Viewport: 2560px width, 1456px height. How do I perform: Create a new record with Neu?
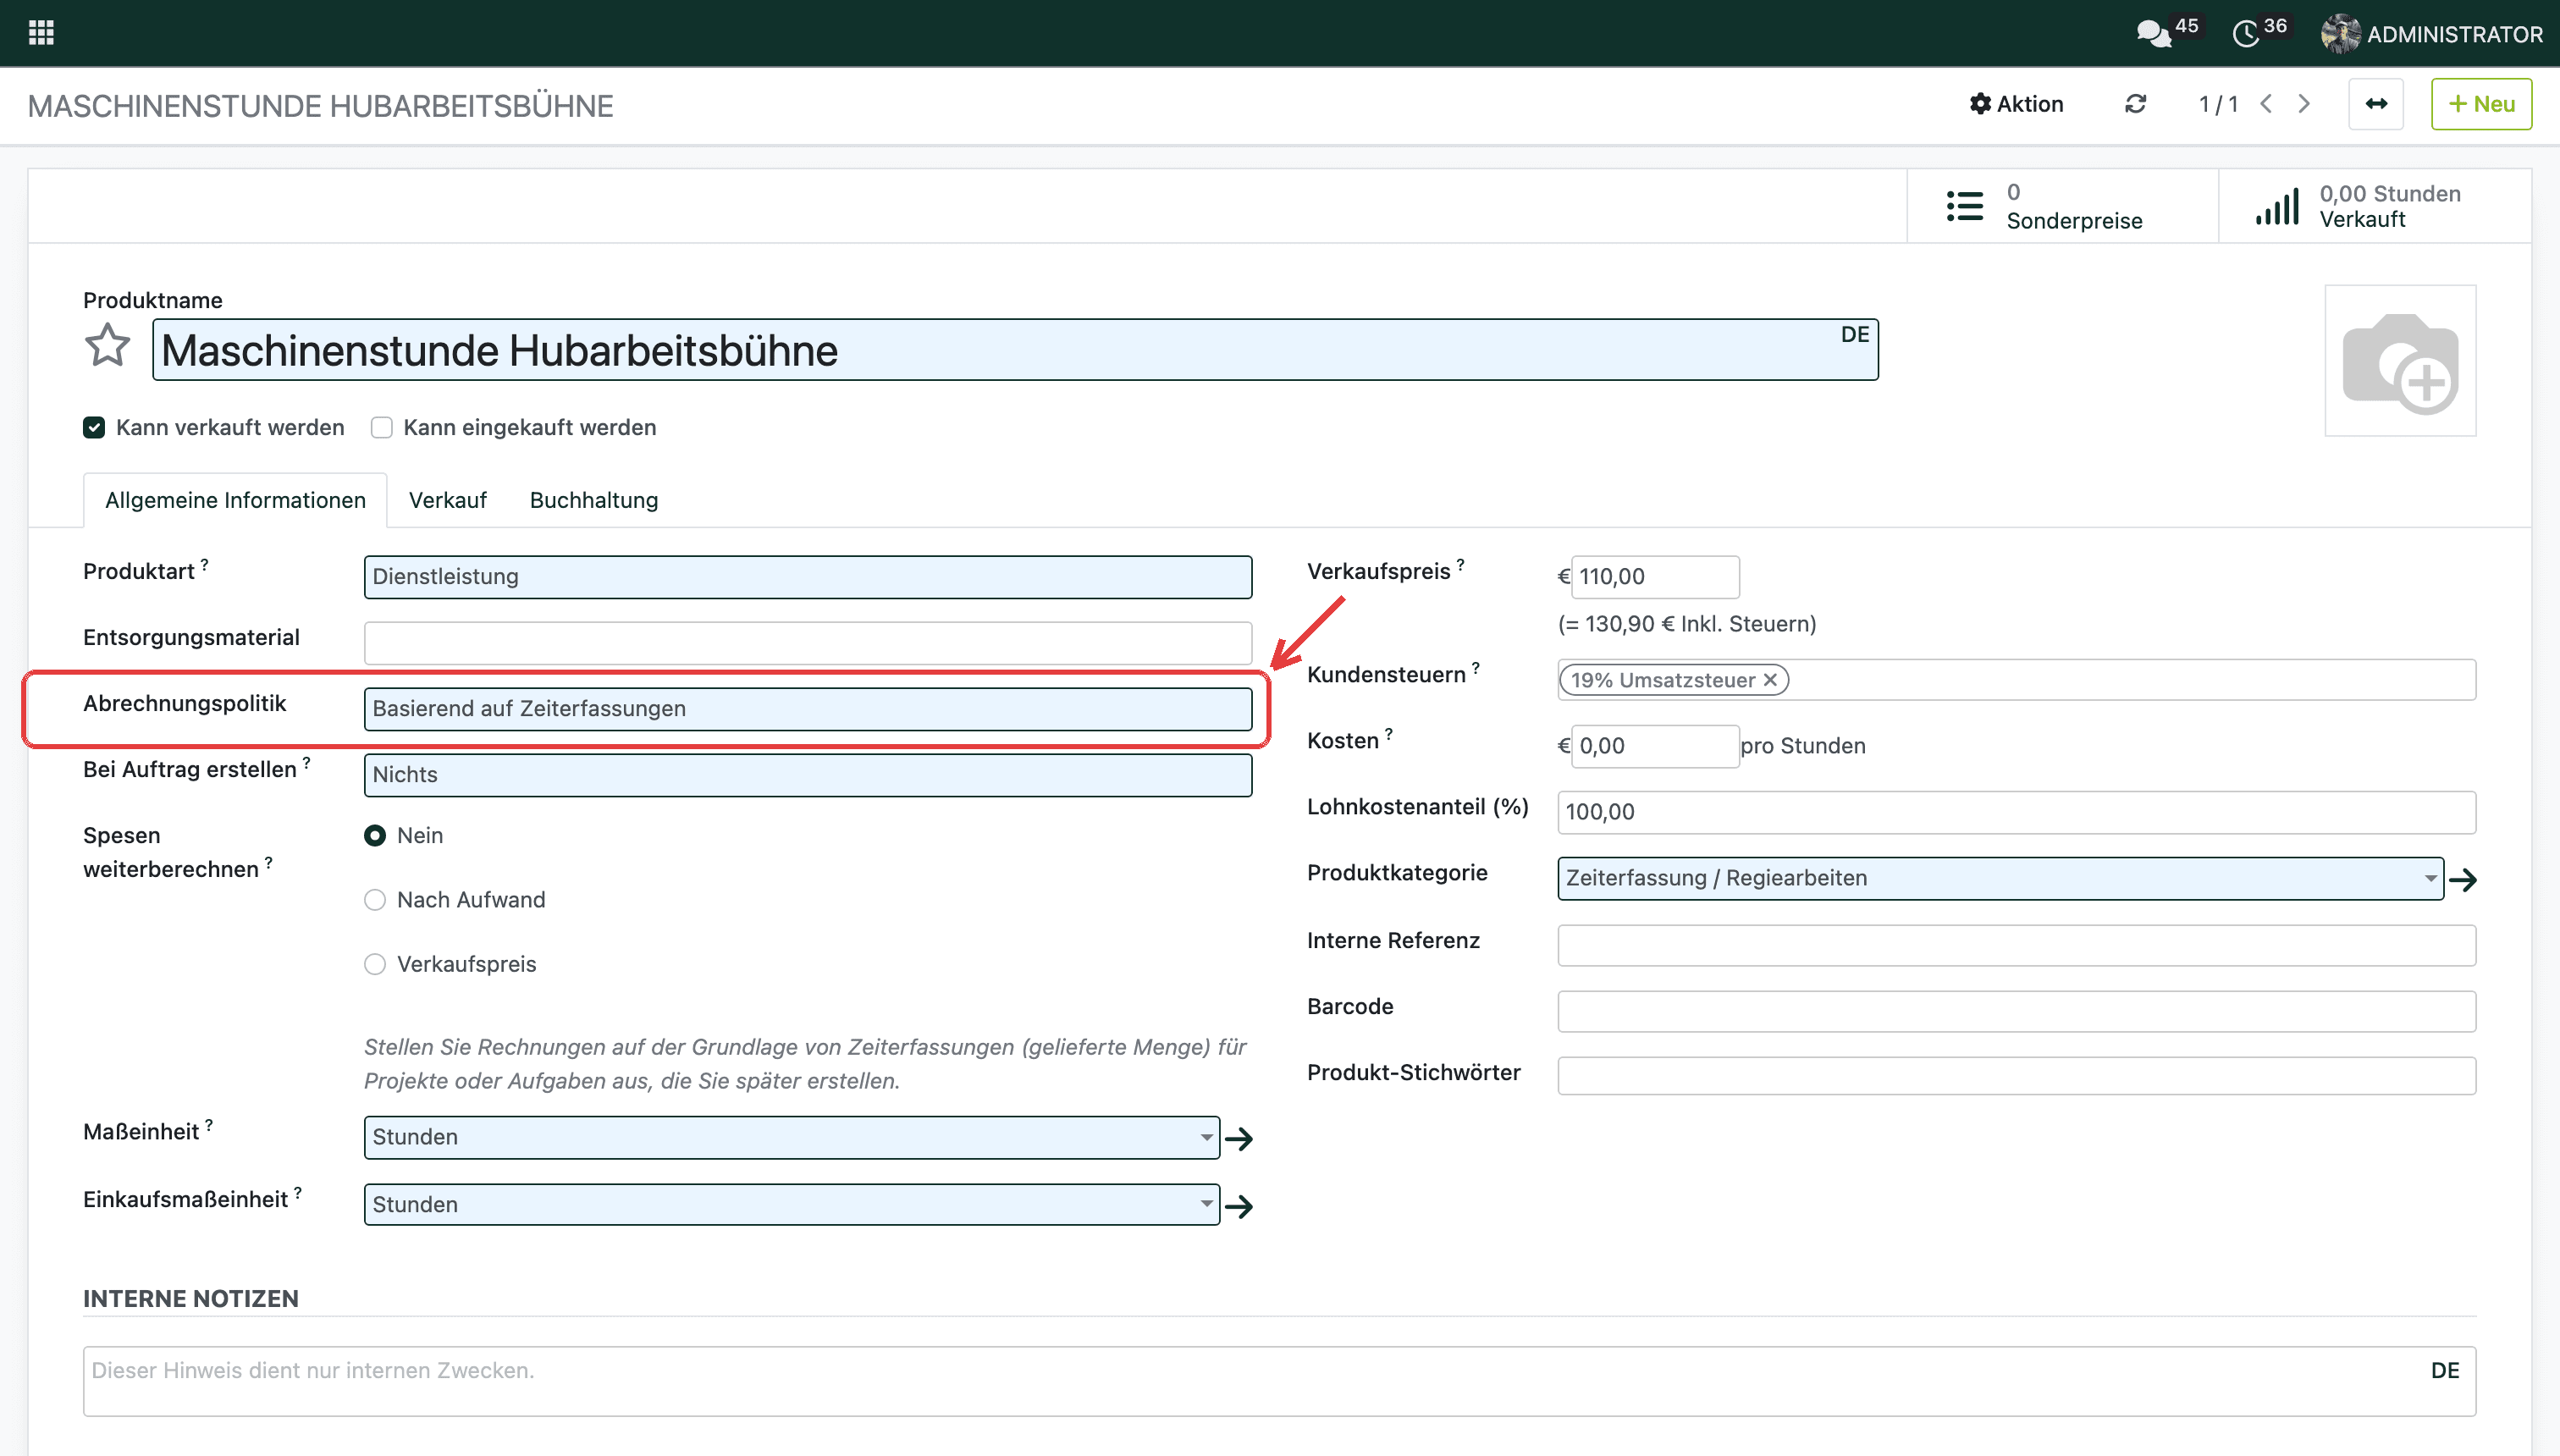click(x=2481, y=104)
